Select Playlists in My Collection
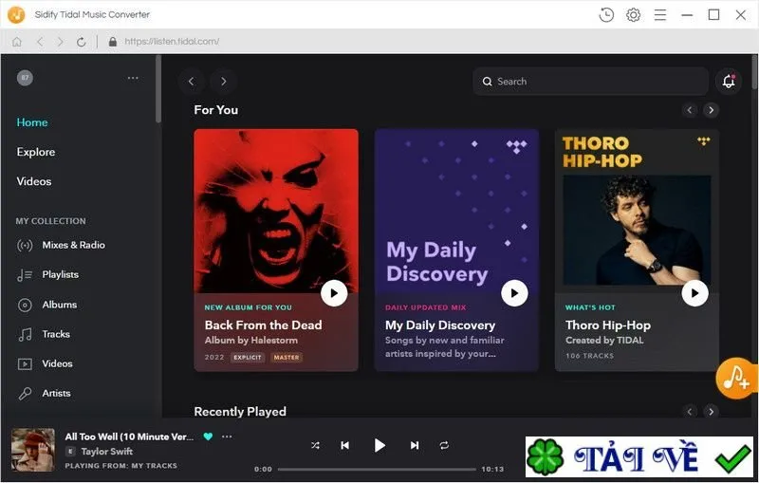The height and width of the screenshot is (483, 759). tap(60, 275)
